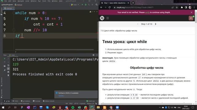Open Search Everywhere magnifier in PyCharm
Image resolution: width=197 pixels, height=110 pixels.
coord(96,5)
